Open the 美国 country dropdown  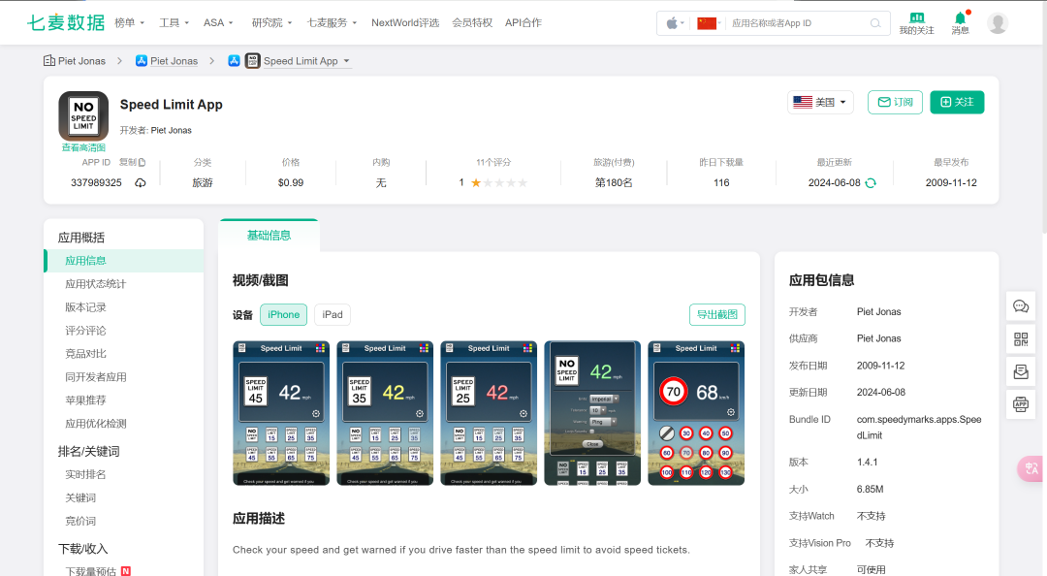point(820,102)
